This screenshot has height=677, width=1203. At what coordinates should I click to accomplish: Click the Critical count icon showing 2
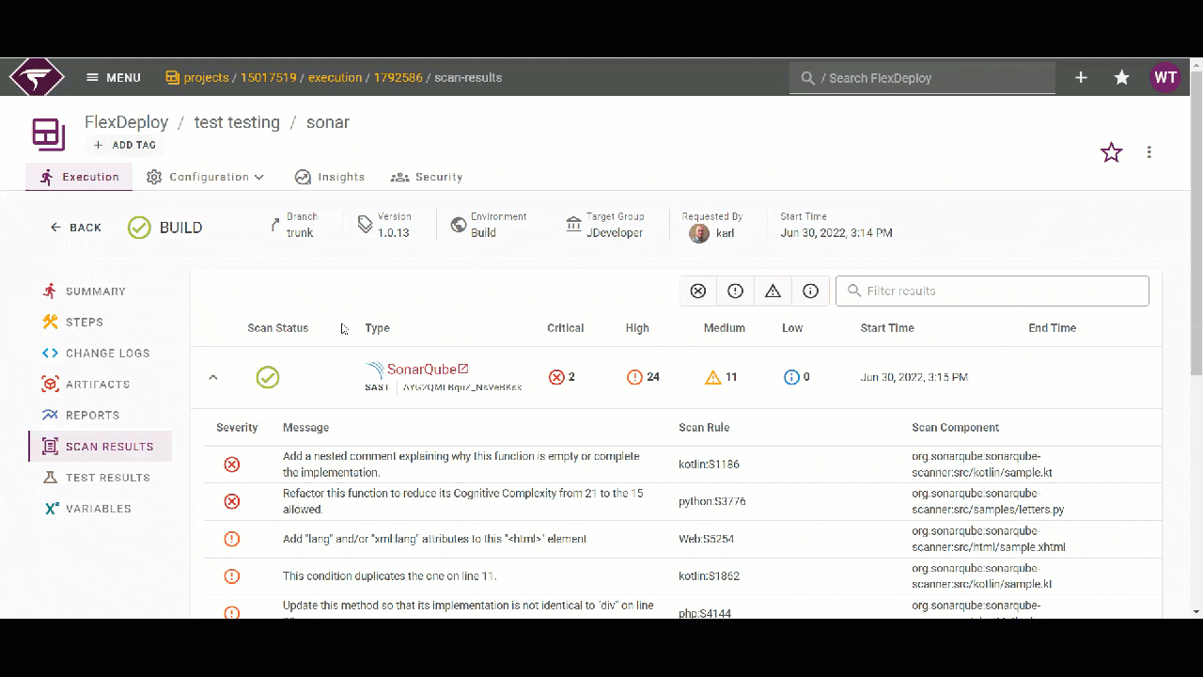point(556,377)
